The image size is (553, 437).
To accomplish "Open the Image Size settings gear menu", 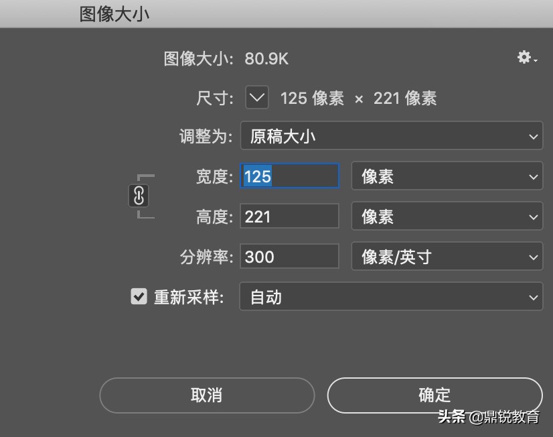I will (x=523, y=58).
